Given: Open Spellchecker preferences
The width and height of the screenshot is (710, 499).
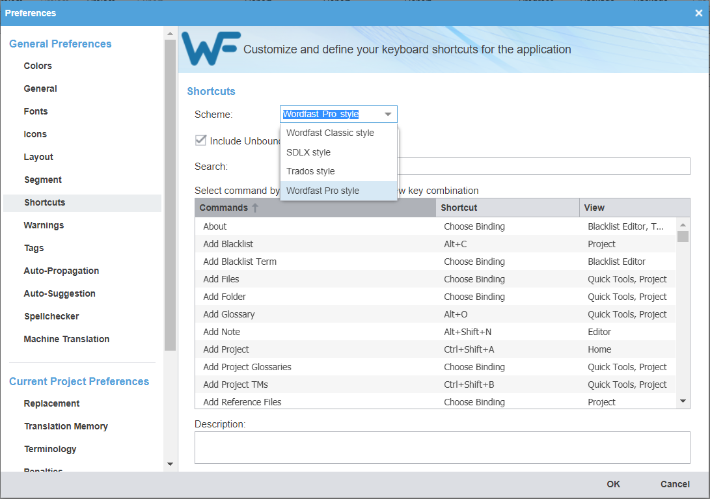Looking at the screenshot, I should point(51,316).
